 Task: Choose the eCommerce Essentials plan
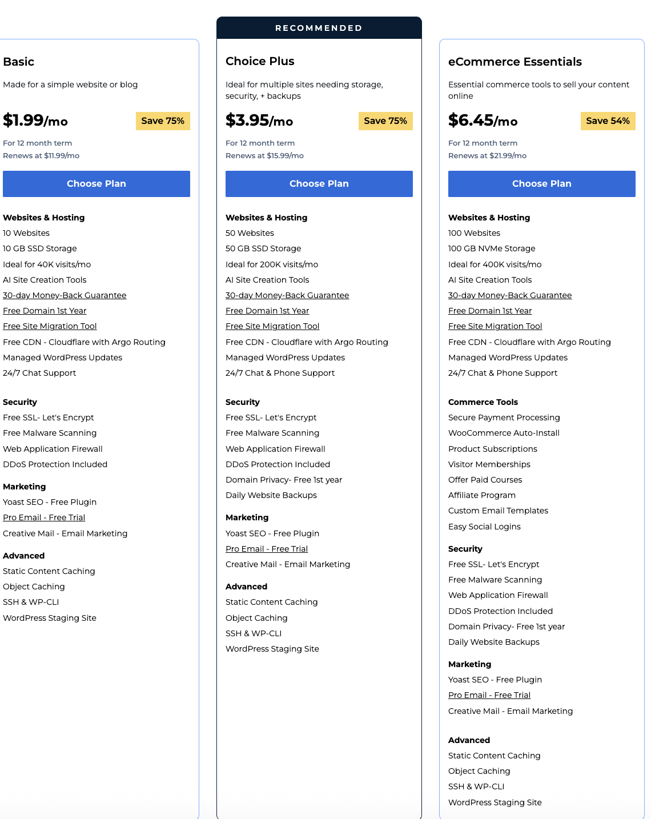click(541, 184)
